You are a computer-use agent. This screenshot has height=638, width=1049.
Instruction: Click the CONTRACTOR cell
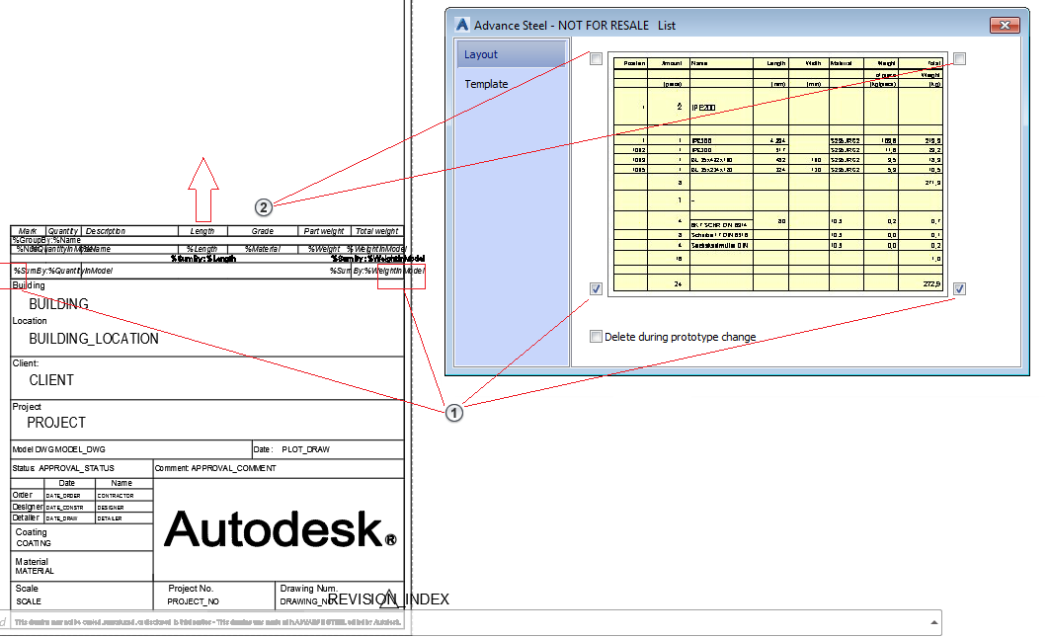point(116,496)
